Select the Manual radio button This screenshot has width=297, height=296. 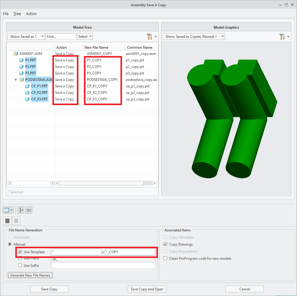[10, 244]
